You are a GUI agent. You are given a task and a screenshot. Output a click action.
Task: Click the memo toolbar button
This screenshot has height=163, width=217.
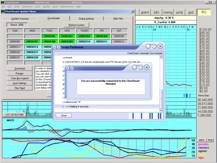point(168,12)
